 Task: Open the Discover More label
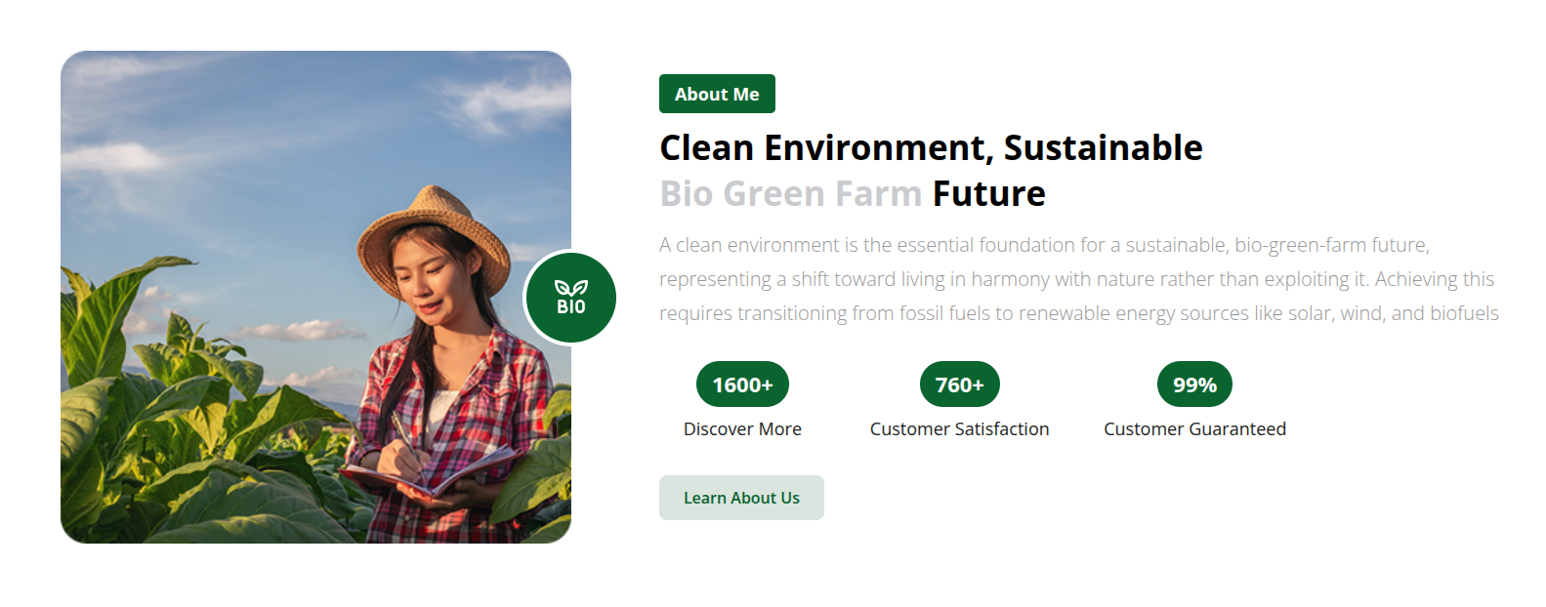click(x=742, y=429)
